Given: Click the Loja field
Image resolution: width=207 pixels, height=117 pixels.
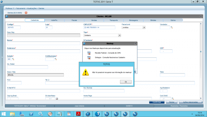Looking at the screenshot, I should click(x=49, y=27).
